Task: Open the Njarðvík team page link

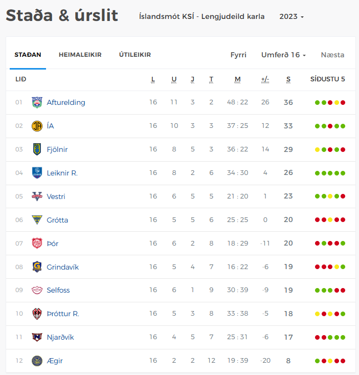Action: [60, 337]
